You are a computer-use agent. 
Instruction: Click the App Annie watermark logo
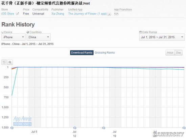click(22, 121)
